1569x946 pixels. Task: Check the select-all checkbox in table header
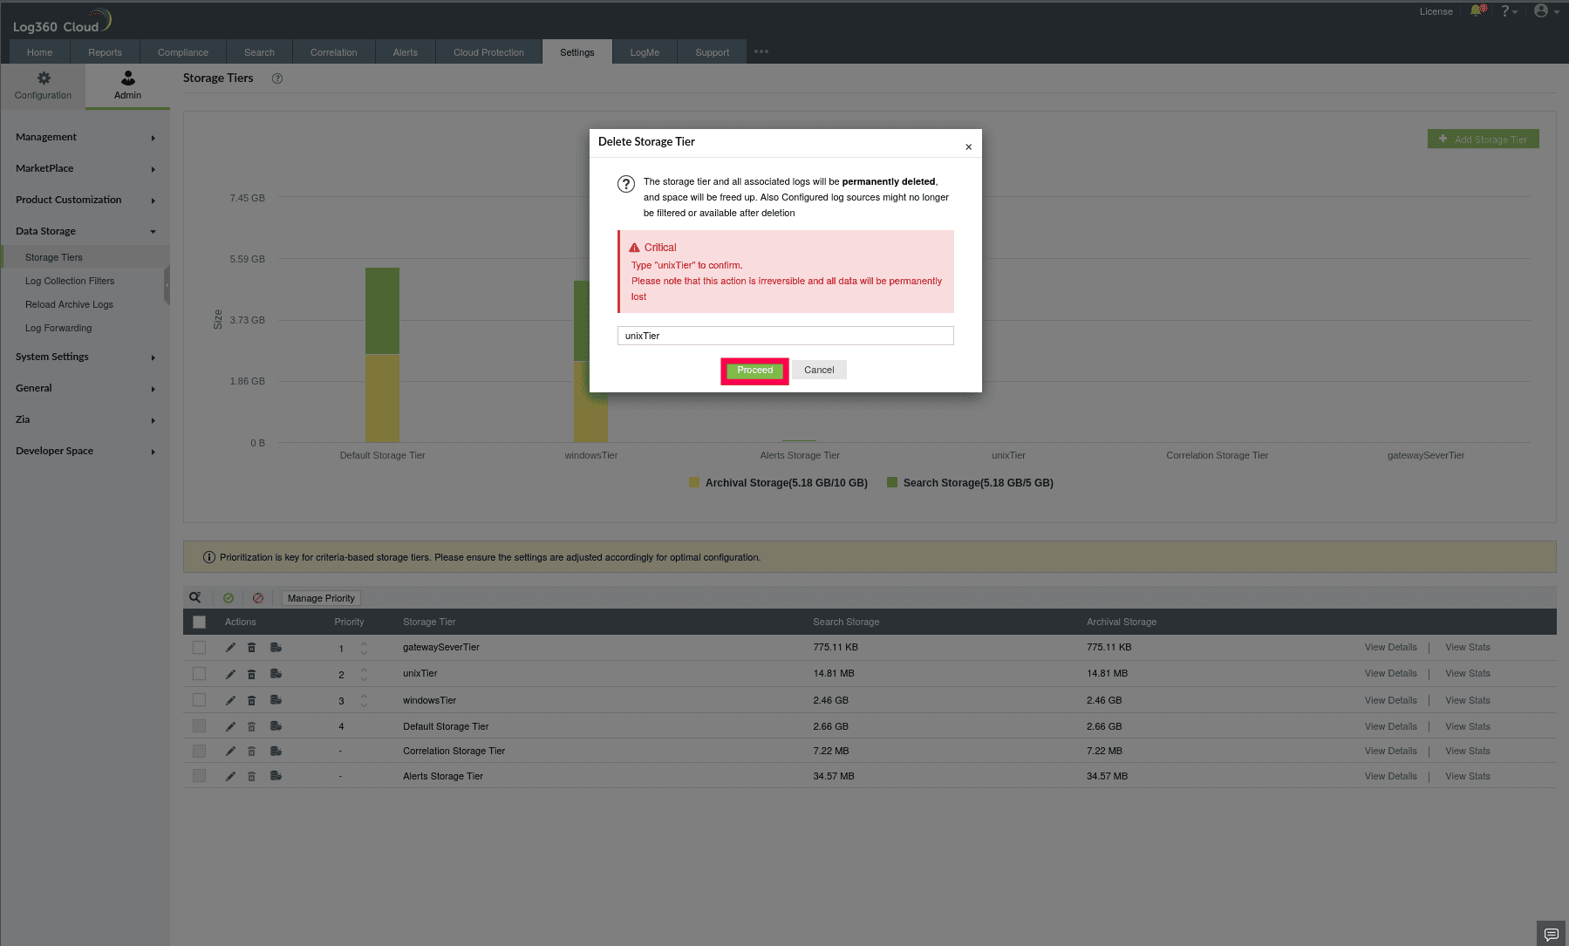click(199, 622)
